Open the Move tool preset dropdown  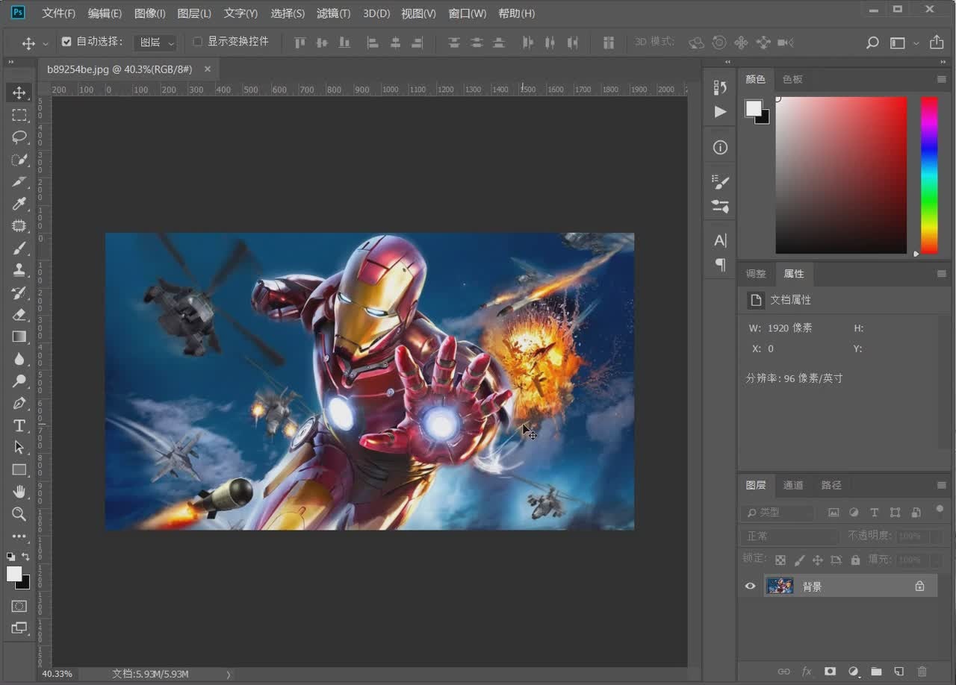pyautogui.click(x=46, y=43)
